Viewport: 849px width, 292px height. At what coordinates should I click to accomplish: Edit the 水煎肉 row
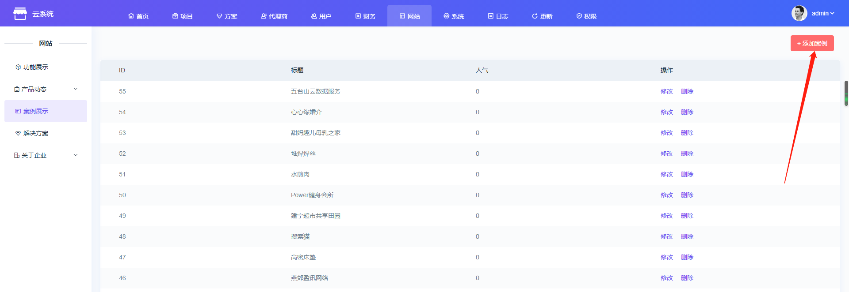coord(667,174)
